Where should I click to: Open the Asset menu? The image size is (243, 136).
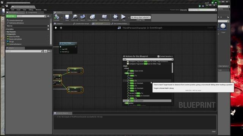19,10
